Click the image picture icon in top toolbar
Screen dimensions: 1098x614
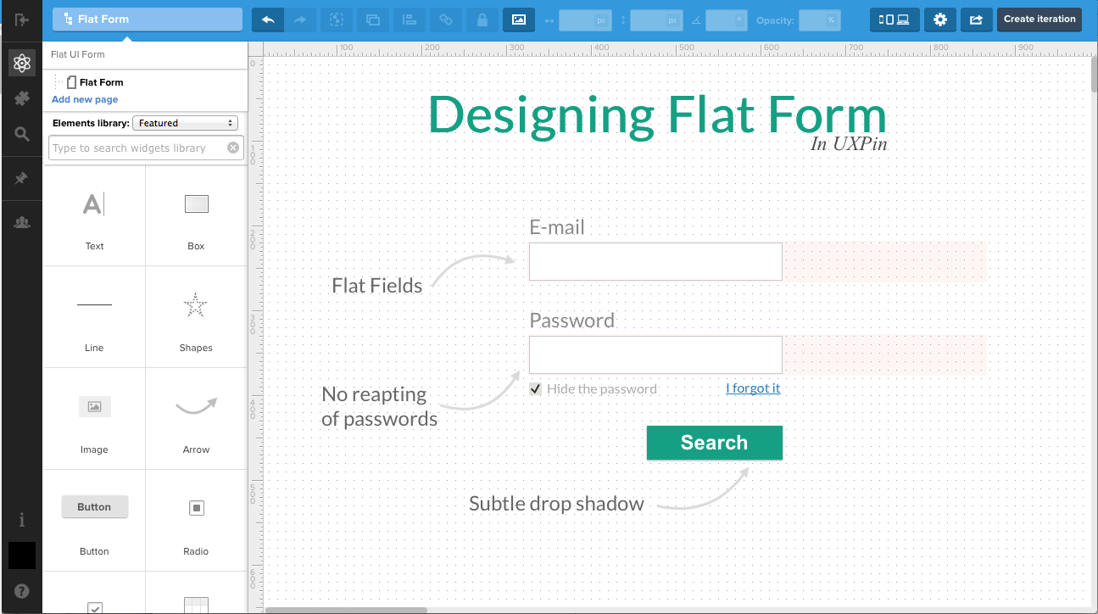pos(519,20)
